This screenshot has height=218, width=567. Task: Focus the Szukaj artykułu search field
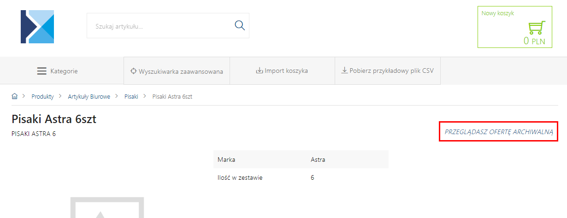[x=168, y=26]
